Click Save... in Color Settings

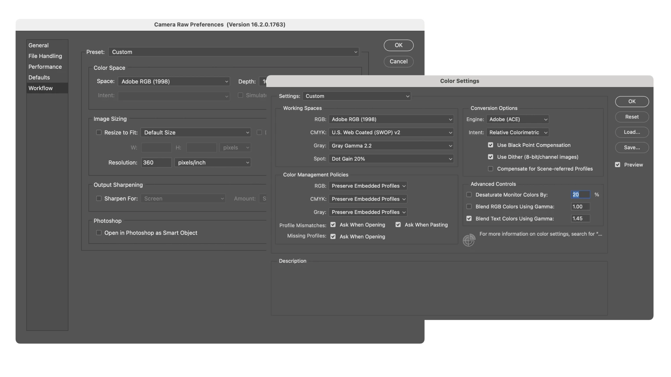click(x=632, y=148)
